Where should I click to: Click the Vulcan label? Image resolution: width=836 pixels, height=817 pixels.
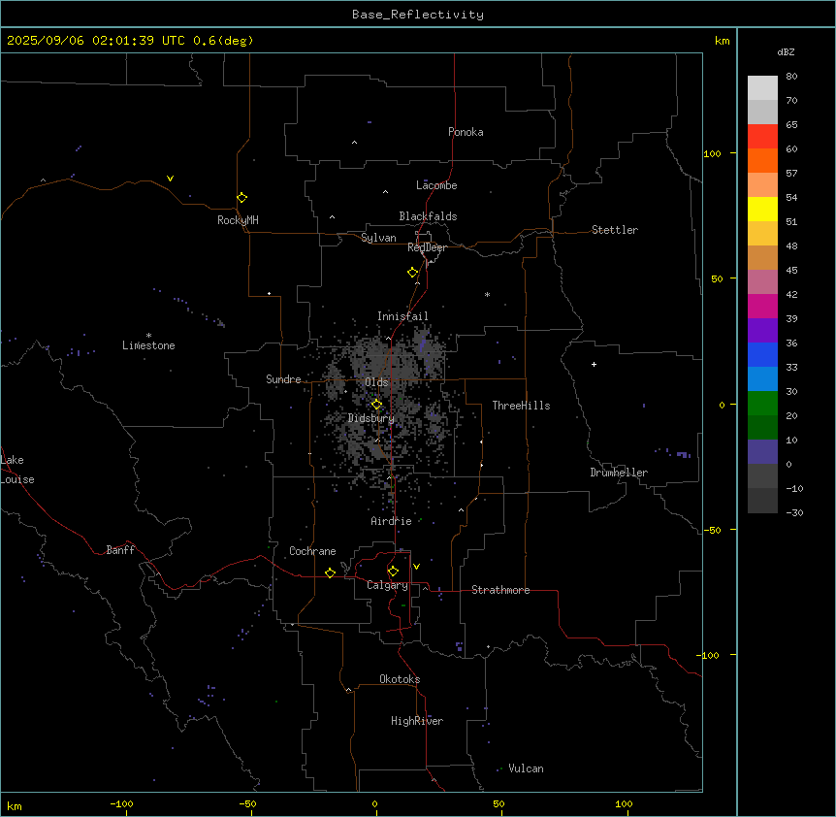pos(527,768)
